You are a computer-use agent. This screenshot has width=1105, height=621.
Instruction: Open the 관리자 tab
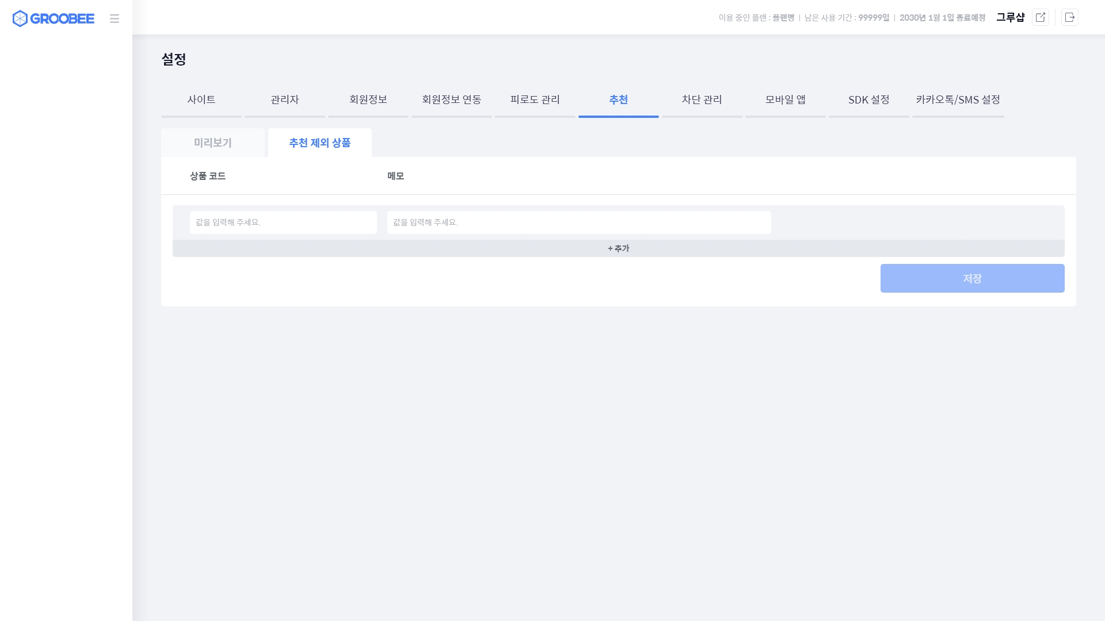point(285,99)
